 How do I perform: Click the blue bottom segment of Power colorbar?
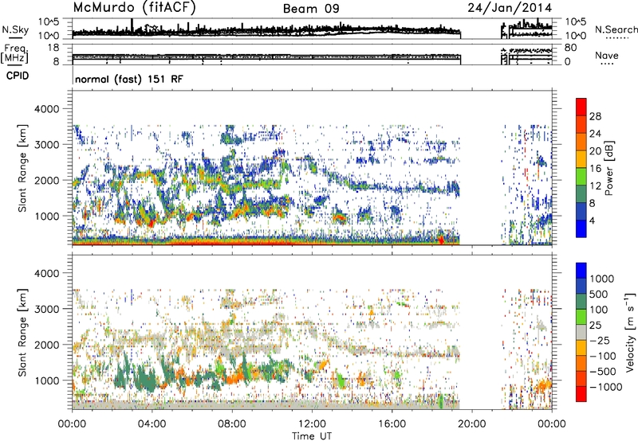point(581,228)
